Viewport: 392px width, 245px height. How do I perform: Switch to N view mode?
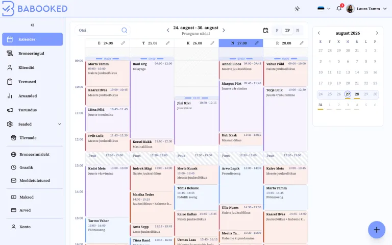298,30
